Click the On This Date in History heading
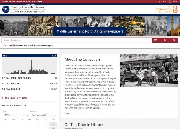The width and height of the screenshot is (180, 129). 84,125
